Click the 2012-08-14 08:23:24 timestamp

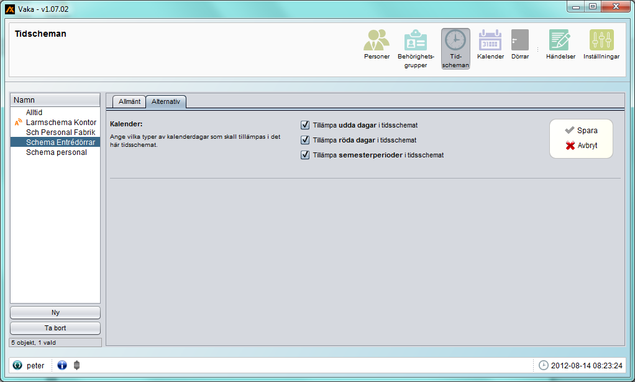587,366
